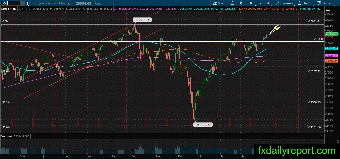Expand the symbol selector dropdown arrow
This screenshot has width=340, height=159.
[22, 3]
